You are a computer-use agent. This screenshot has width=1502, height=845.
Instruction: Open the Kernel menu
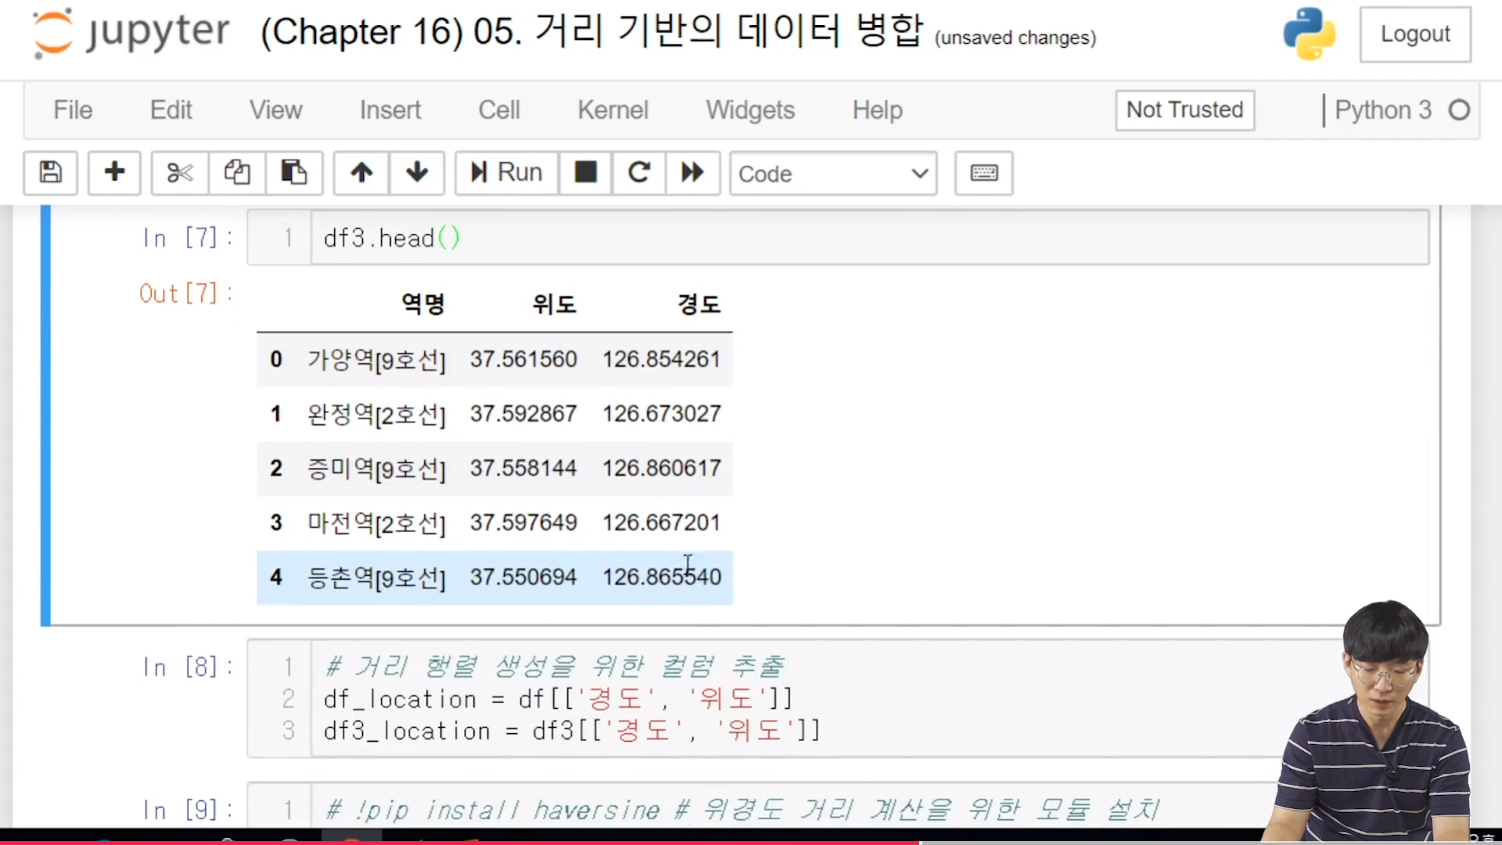point(613,110)
